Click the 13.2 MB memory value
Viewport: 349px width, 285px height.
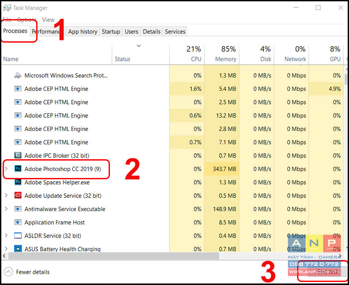click(x=226, y=115)
